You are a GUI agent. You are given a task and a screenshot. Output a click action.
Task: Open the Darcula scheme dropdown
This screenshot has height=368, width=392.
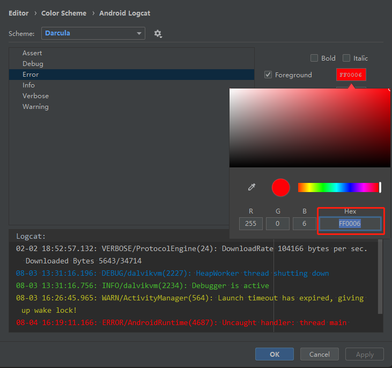[93, 33]
